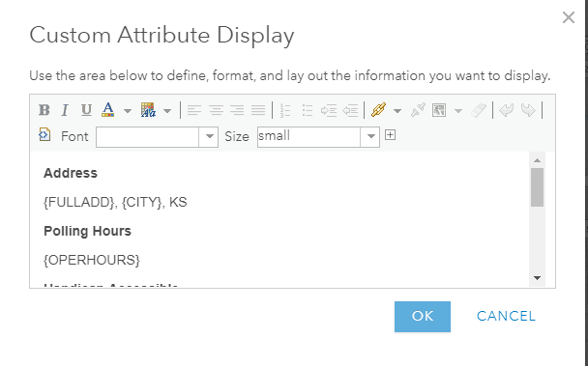
Task: Click the CANCEL button
Action: 506,316
